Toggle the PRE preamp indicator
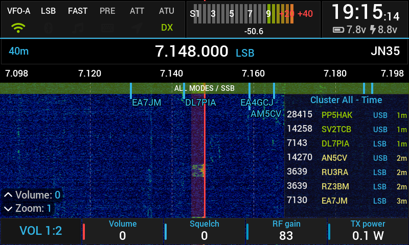Viewport: 409px width, 245px height. 107,11
